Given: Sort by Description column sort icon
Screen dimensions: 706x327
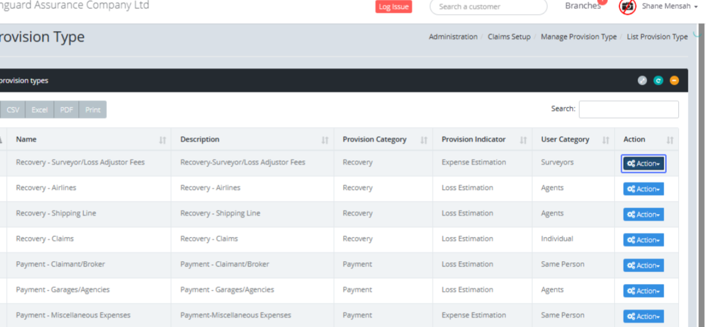Looking at the screenshot, I should [325, 140].
